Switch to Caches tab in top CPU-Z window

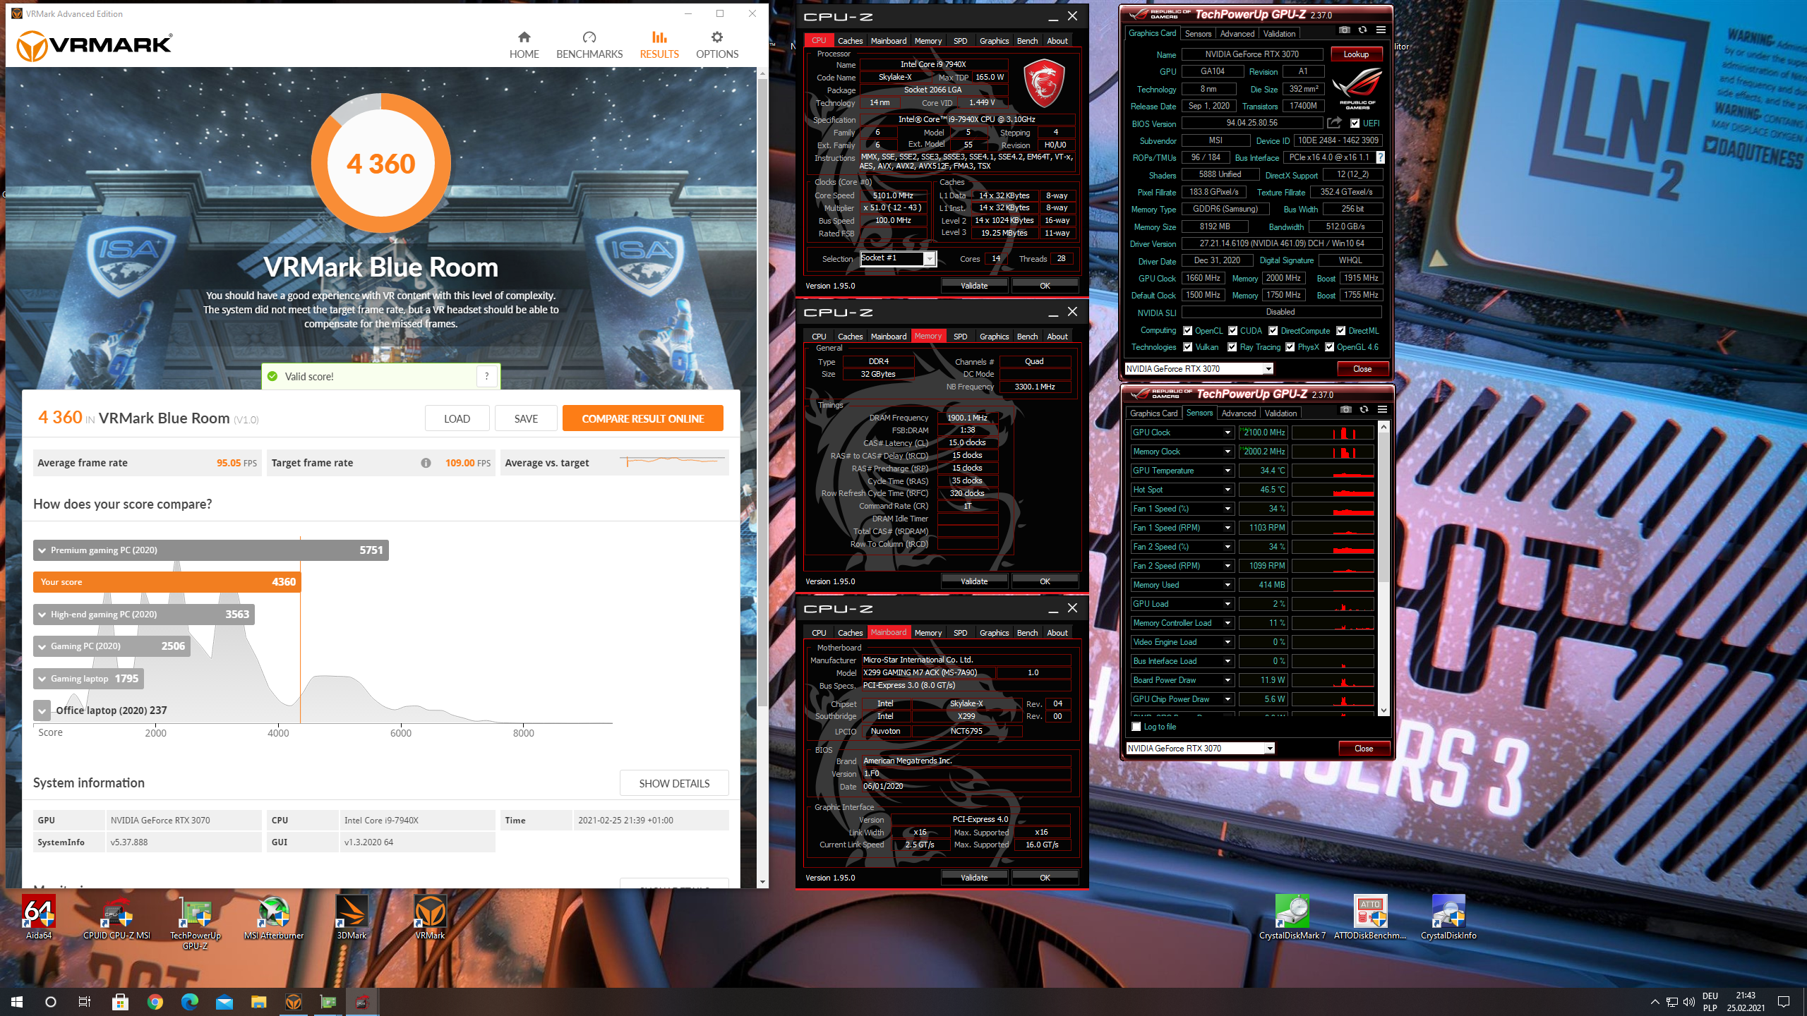pyautogui.click(x=850, y=41)
